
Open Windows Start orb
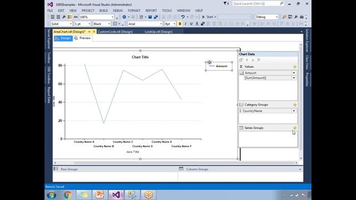pos(51,195)
